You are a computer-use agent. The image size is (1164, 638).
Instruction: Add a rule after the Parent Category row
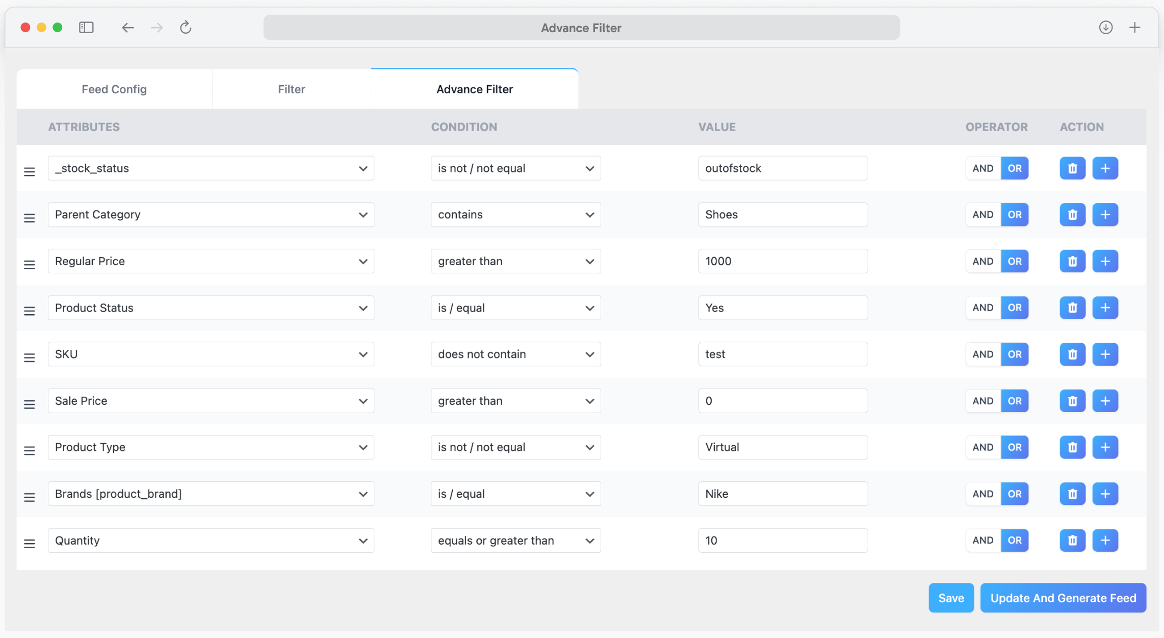click(x=1105, y=215)
